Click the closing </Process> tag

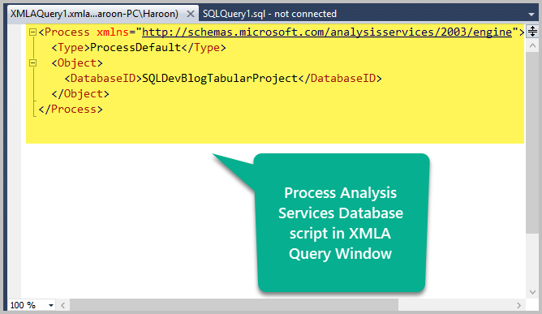(71, 110)
